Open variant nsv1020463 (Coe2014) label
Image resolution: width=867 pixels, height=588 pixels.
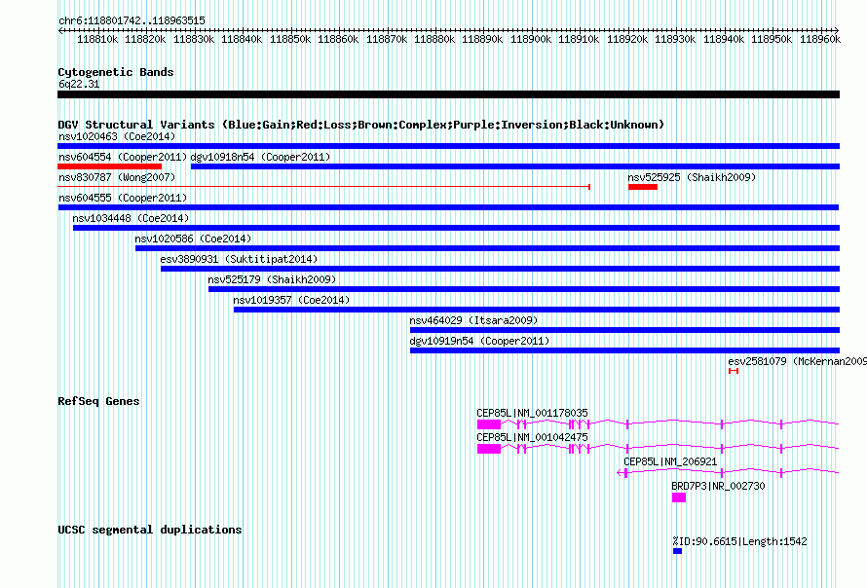click(x=117, y=136)
